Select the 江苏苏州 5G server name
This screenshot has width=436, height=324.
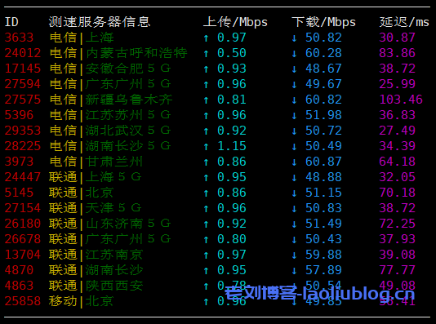pyautogui.click(x=128, y=115)
